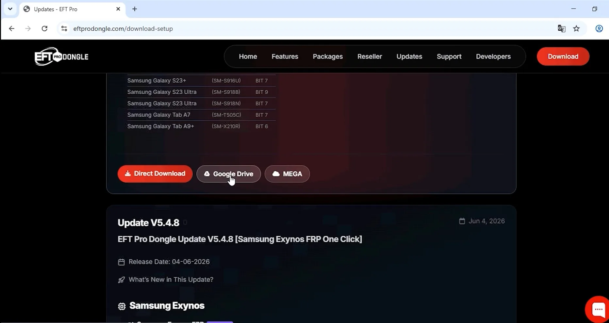The image size is (609, 323).
Task: Click the Jun 4, 2026 date label
Action: (x=486, y=221)
